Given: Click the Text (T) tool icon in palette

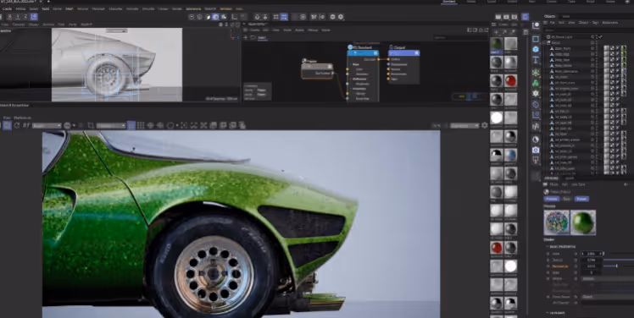Looking at the screenshot, I should coord(536,60).
